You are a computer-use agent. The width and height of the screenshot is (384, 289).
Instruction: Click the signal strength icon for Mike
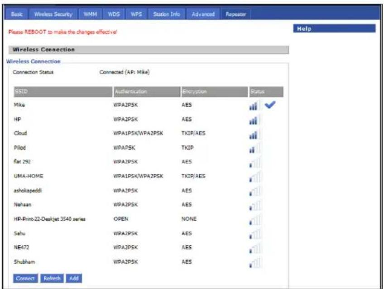point(254,106)
